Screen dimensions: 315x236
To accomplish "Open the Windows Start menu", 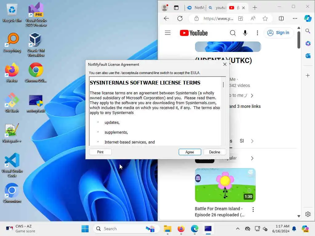I will click(85, 229).
